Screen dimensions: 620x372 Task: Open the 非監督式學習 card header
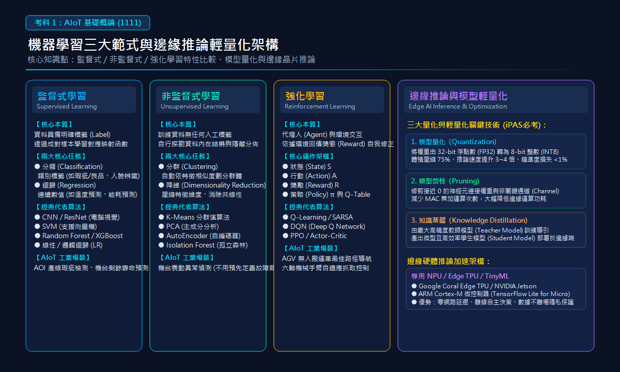pyautogui.click(x=208, y=100)
